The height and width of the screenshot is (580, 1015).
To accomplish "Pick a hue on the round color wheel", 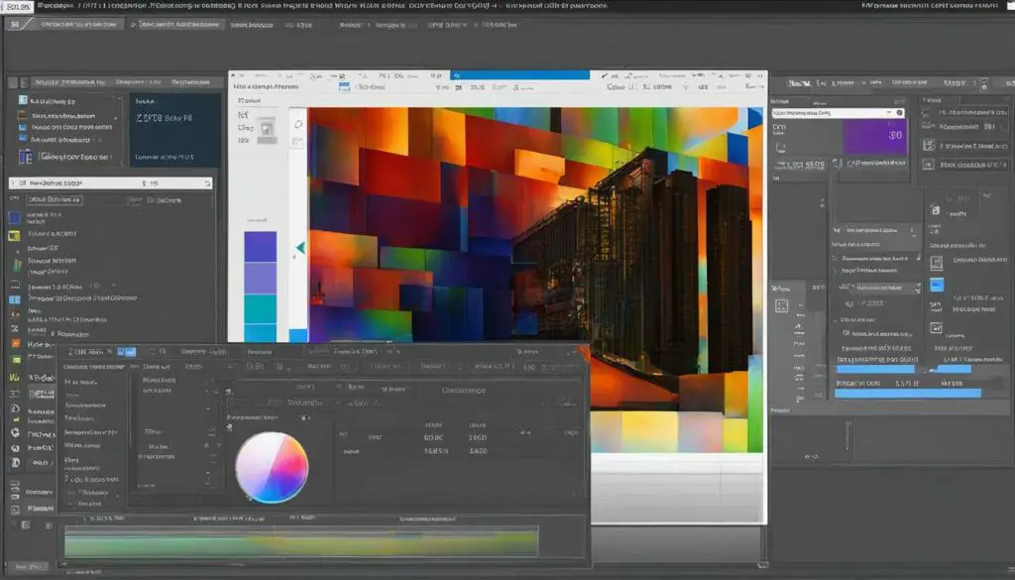I will coord(272,467).
